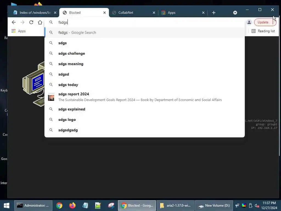Close the CollabNet tab
Viewport: 281px width, 211px height.
tap(154, 13)
